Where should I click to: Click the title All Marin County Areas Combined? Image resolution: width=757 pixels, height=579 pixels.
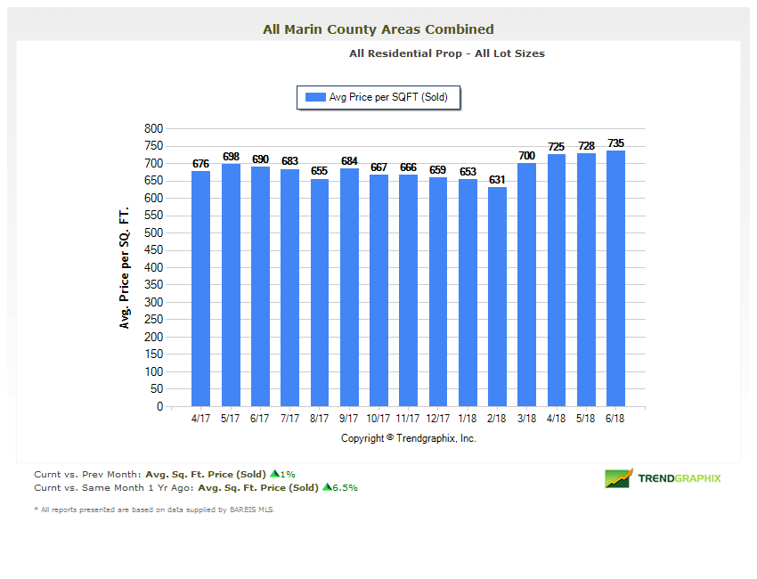pyautogui.click(x=378, y=29)
